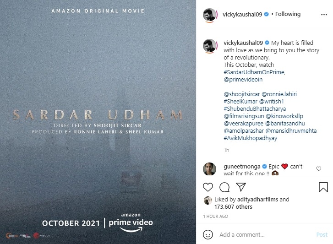The image size is (333, 244).
Task: Open vickykaushal09's profile picture in the header
Action: pos(210,15)
